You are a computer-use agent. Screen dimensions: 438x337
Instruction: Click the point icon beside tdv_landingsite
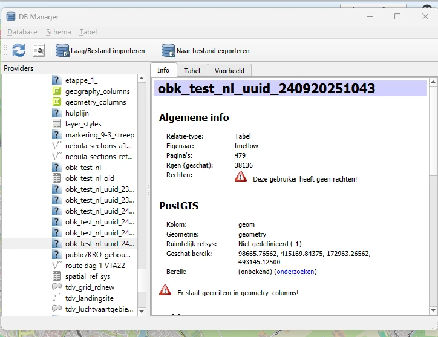point(57,298)
